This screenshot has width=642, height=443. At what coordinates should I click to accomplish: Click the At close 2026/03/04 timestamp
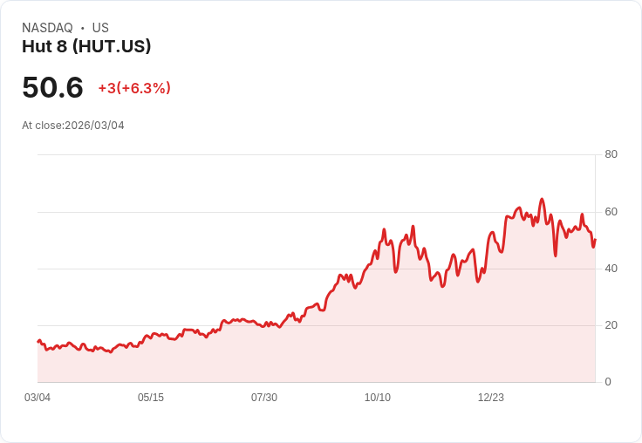73,126
